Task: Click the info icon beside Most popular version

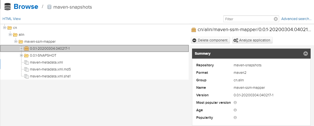Action: tap(235, 103)
